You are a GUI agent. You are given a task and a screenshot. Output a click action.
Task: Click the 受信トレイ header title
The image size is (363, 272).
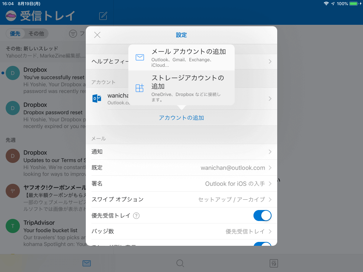click(48, 16)
